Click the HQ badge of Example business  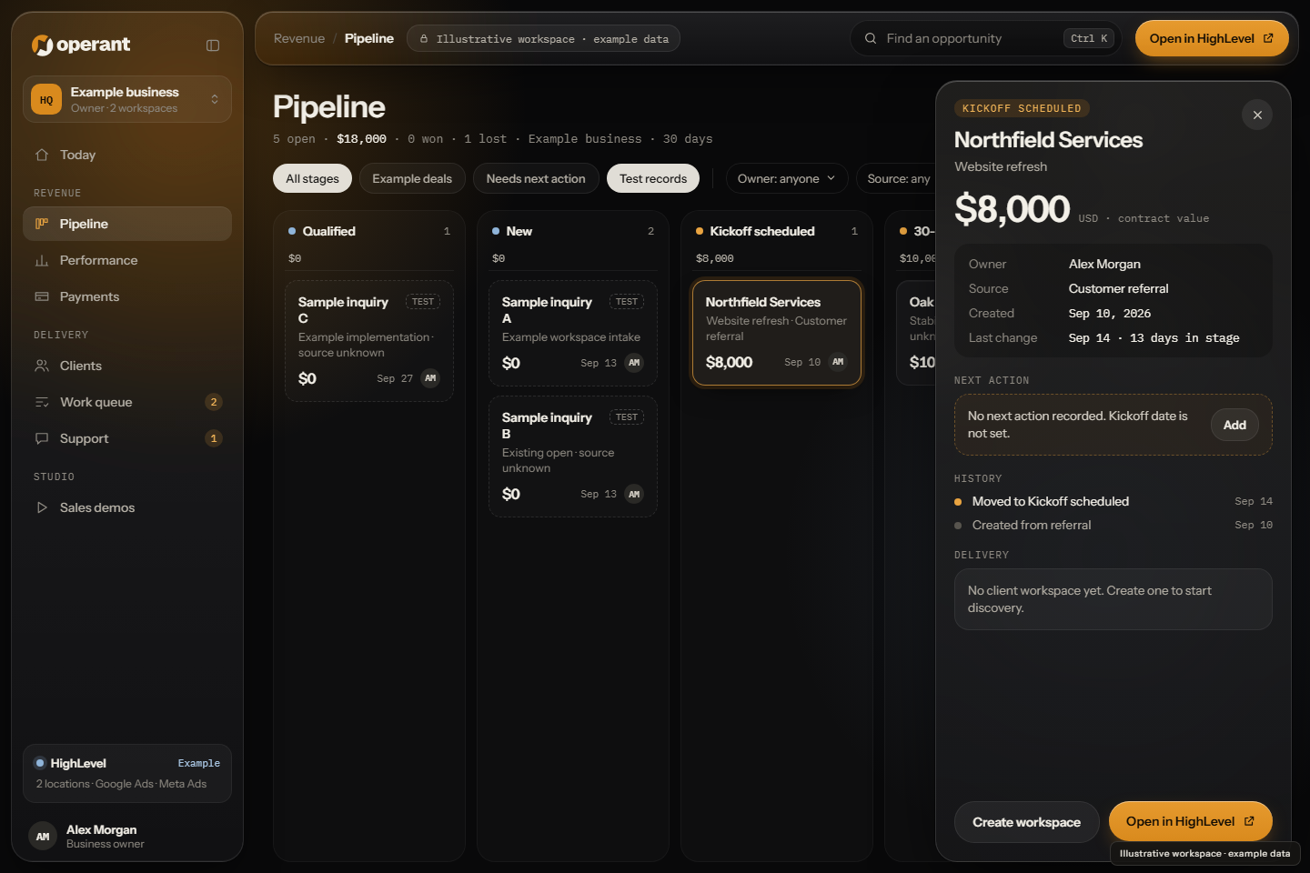46,99
